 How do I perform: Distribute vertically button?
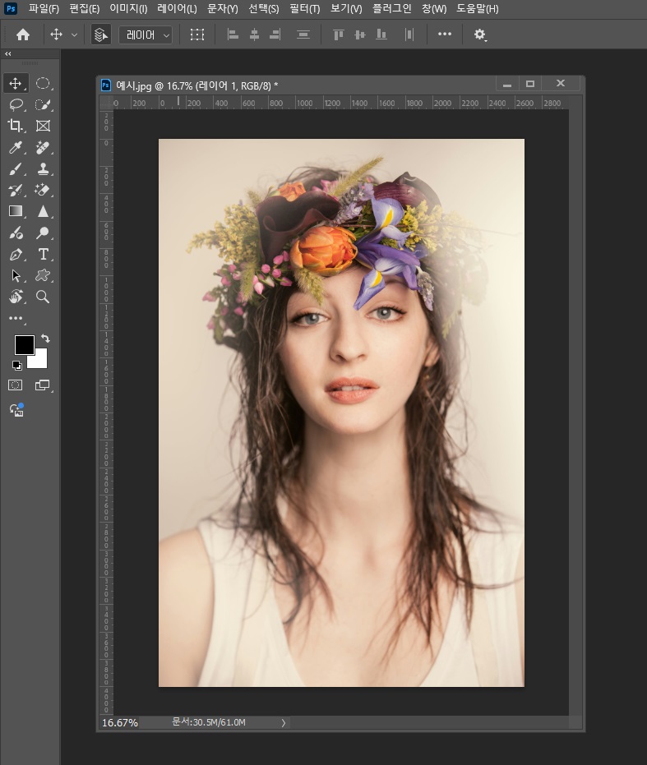pos(303,35)
